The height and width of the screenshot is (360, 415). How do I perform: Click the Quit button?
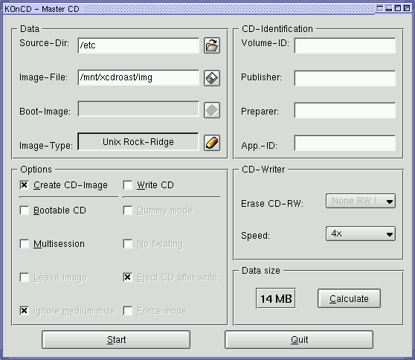point(299,340)
